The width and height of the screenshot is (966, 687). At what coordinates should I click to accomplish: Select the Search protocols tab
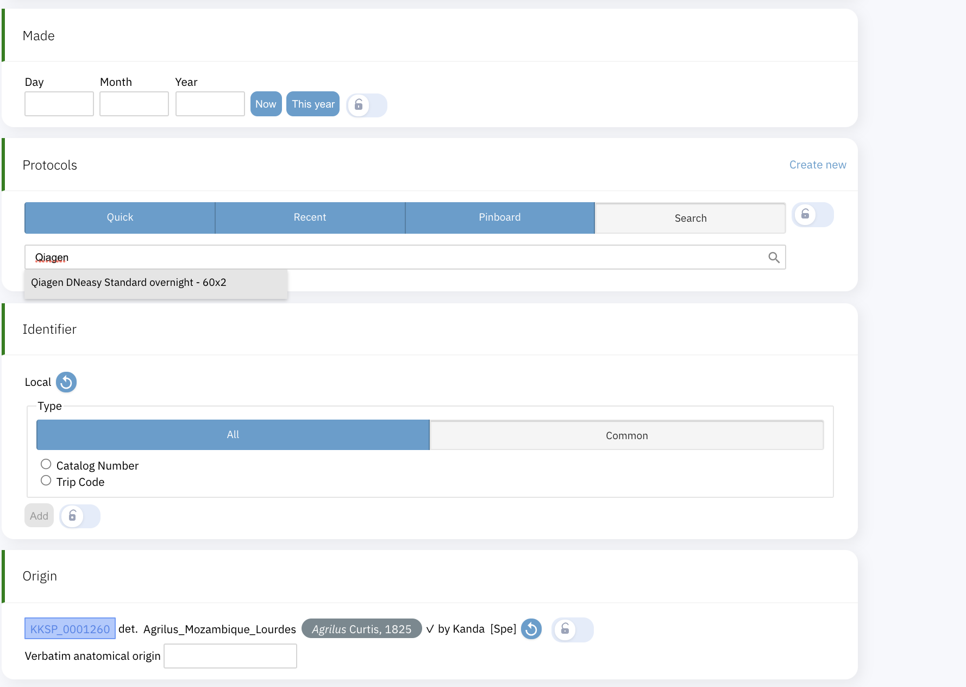point(691,218)
